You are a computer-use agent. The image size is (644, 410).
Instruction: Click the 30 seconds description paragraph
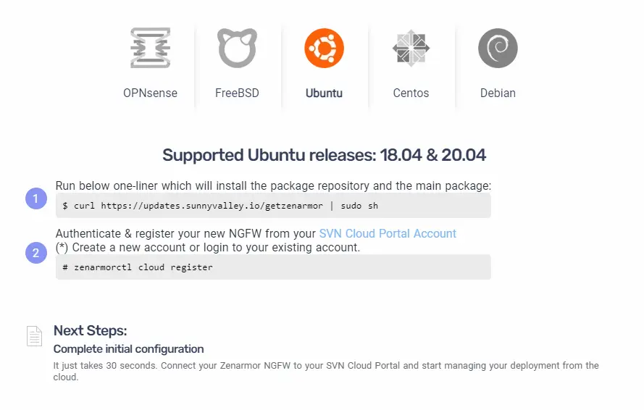326,371
